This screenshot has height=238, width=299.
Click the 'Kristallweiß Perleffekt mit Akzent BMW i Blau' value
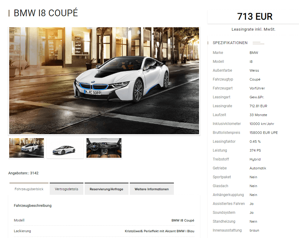159,231
